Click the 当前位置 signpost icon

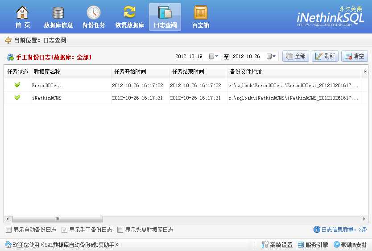click(x=8, y=40)
